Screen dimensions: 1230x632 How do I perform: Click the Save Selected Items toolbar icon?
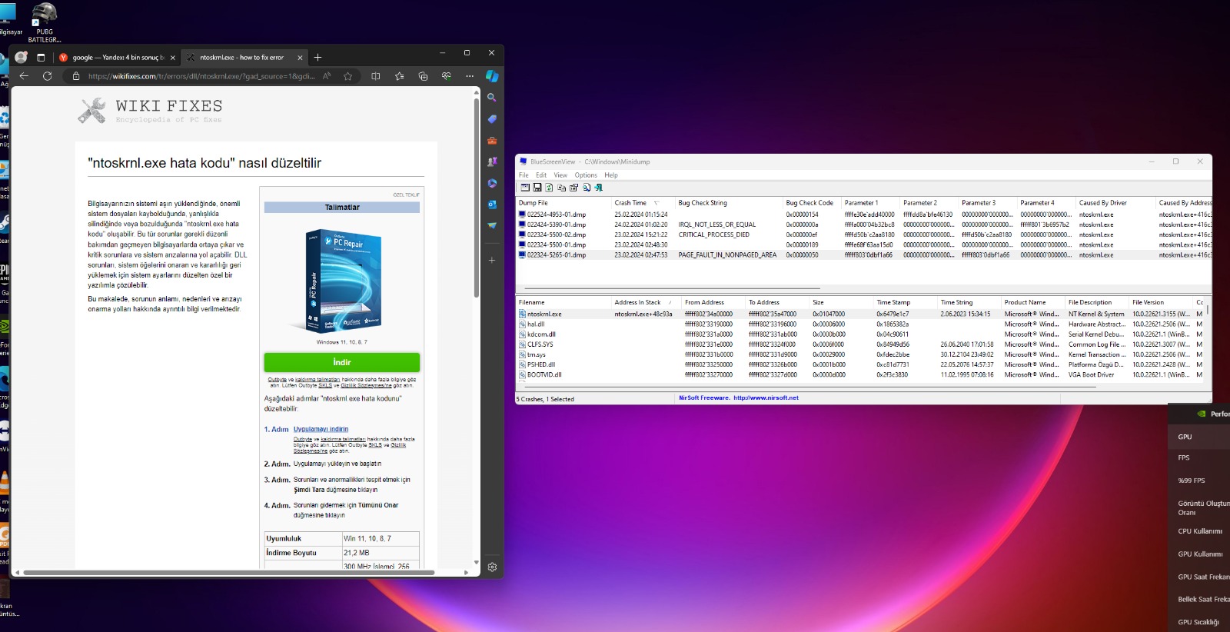(x=537, y=188)
